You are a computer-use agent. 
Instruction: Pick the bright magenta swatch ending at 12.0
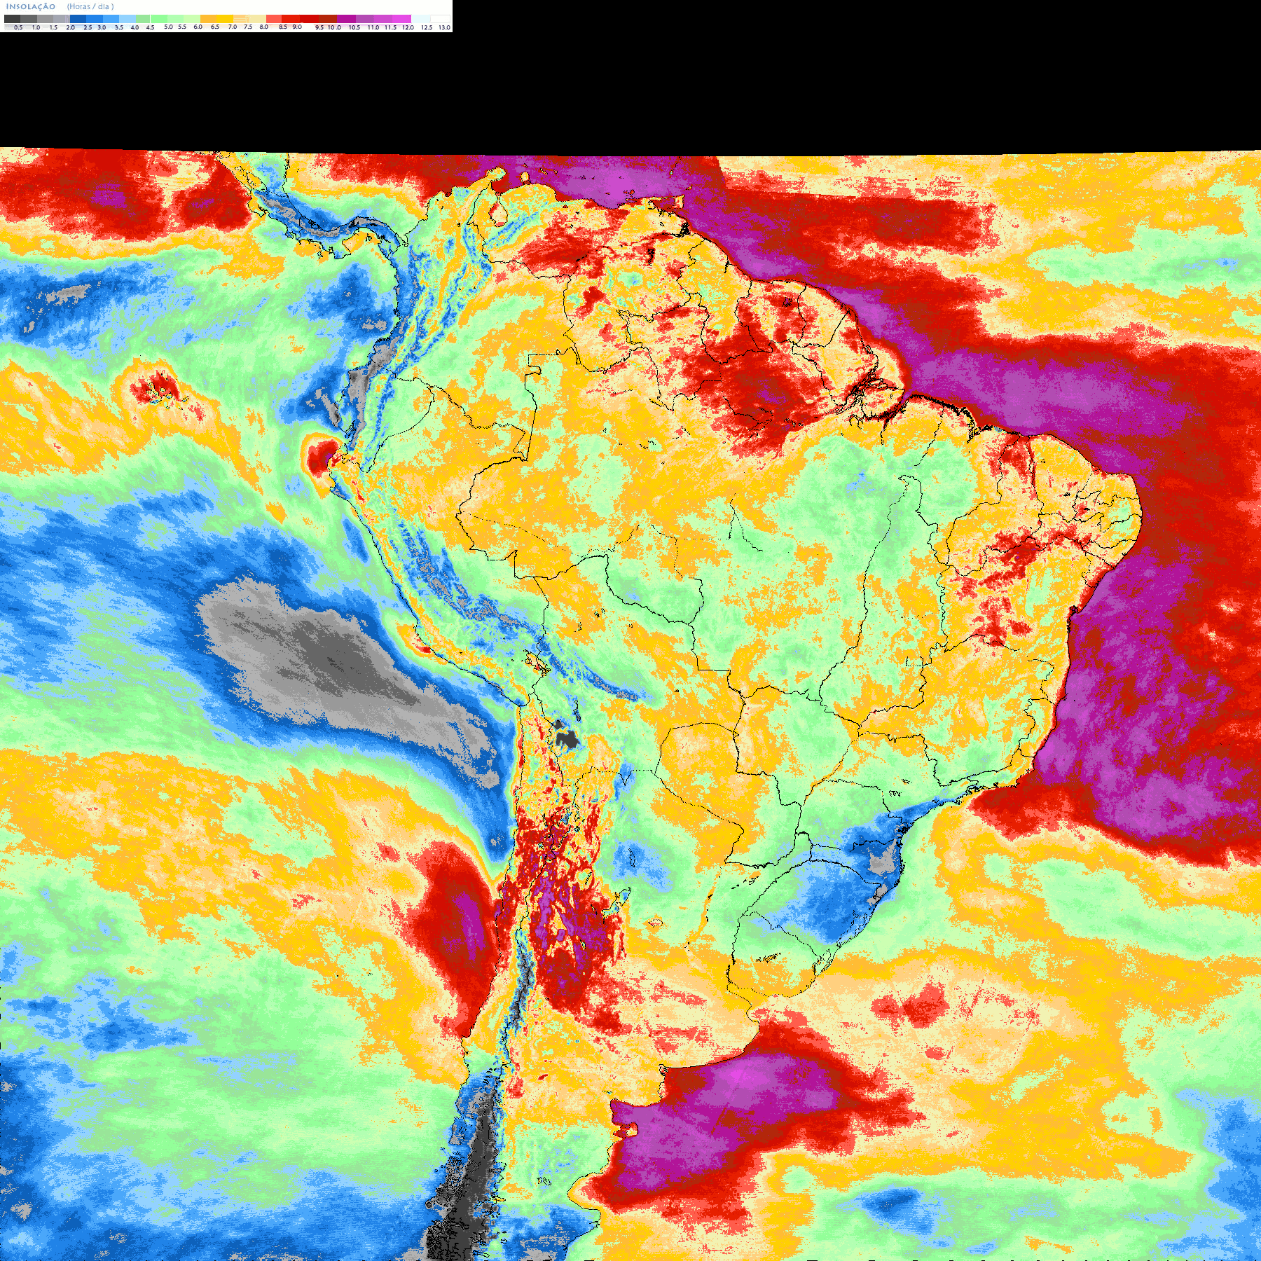(401, 19)
